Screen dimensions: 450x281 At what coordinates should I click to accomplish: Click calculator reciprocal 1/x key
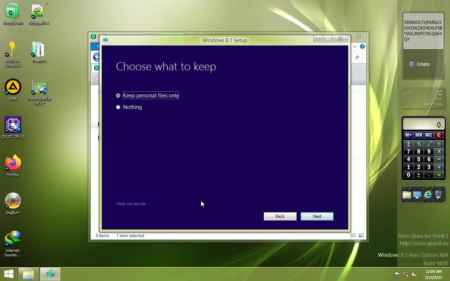[409, 144]
